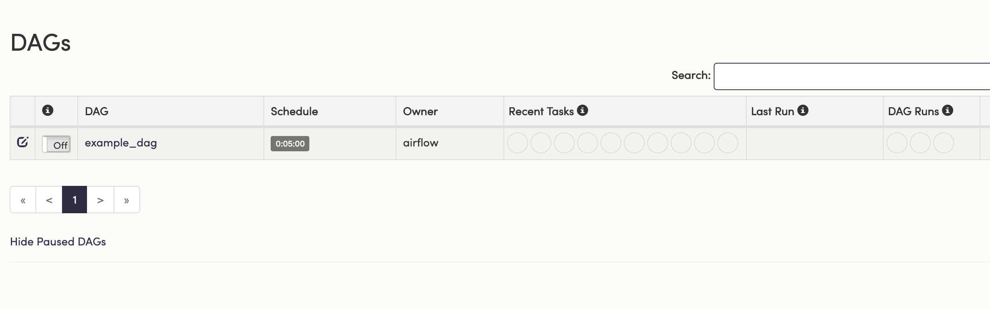Jump to the last page with »
This screenshot has height=309, width=990.
pos(126,200)
